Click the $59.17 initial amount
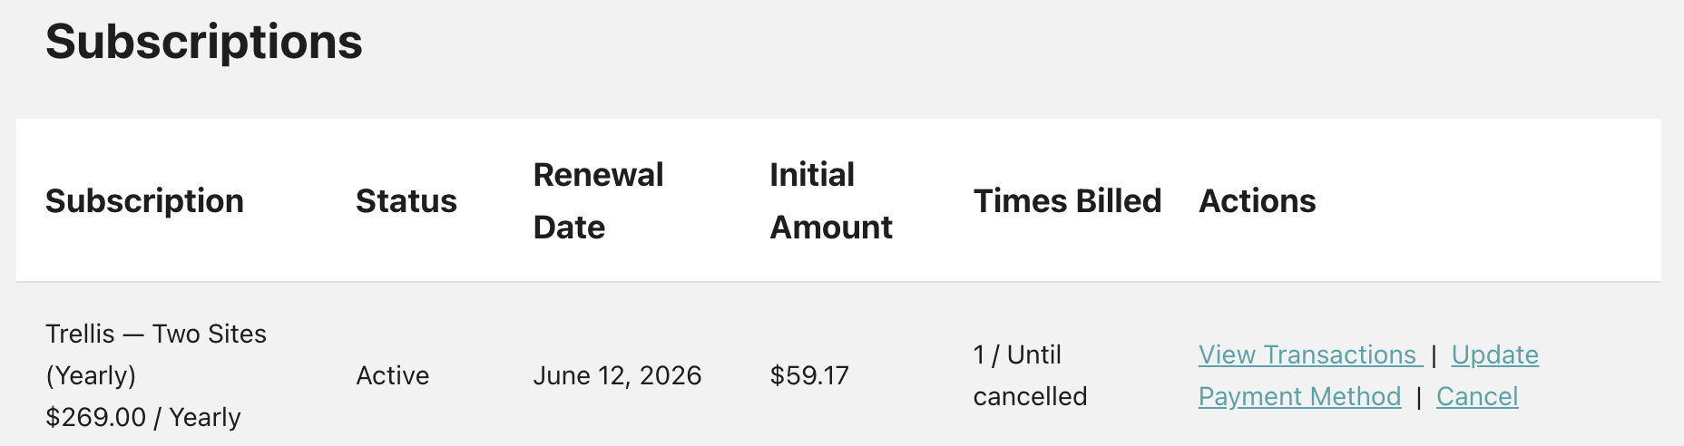The width and height of the screenshot is (1684, 446). (x=808, y=375)
